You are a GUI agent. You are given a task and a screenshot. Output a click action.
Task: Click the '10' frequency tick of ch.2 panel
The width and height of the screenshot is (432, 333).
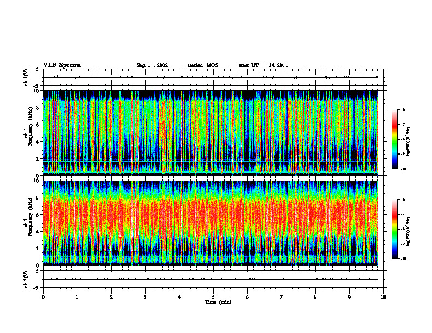tap(37, 181)
